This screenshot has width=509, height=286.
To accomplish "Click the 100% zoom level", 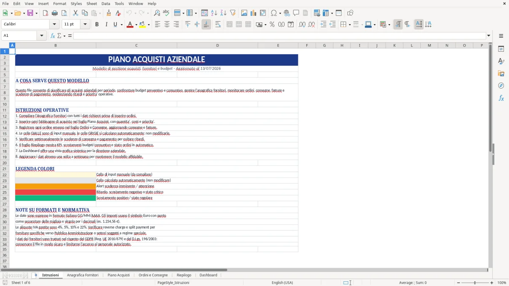I will [502, 283].
